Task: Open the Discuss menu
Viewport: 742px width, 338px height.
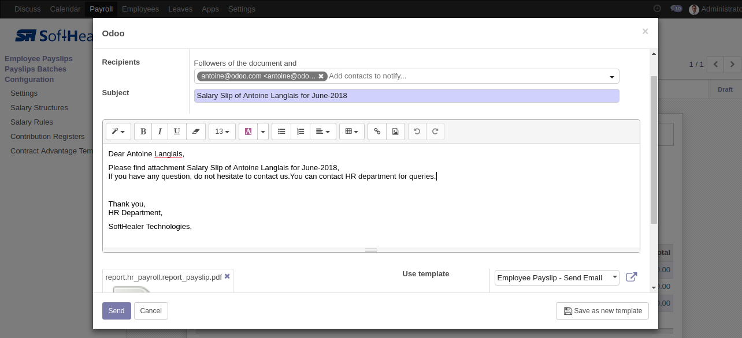Action: point(28,9)
